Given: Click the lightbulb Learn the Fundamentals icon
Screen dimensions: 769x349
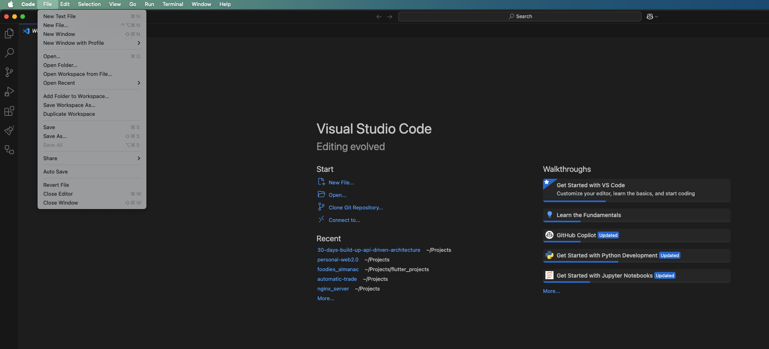Looking at the screenshot, I should 549,215.
